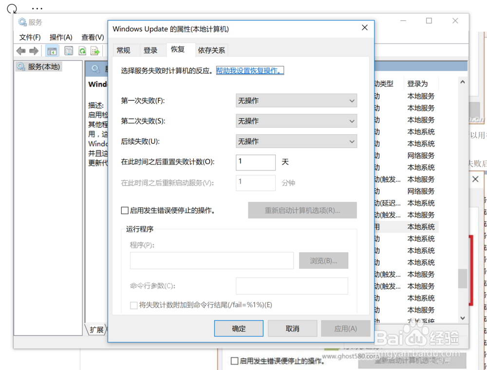Viewport: 487px width, 370px height.
Task: Click the partly hidden startup type column header
Action: coord(389,84)
